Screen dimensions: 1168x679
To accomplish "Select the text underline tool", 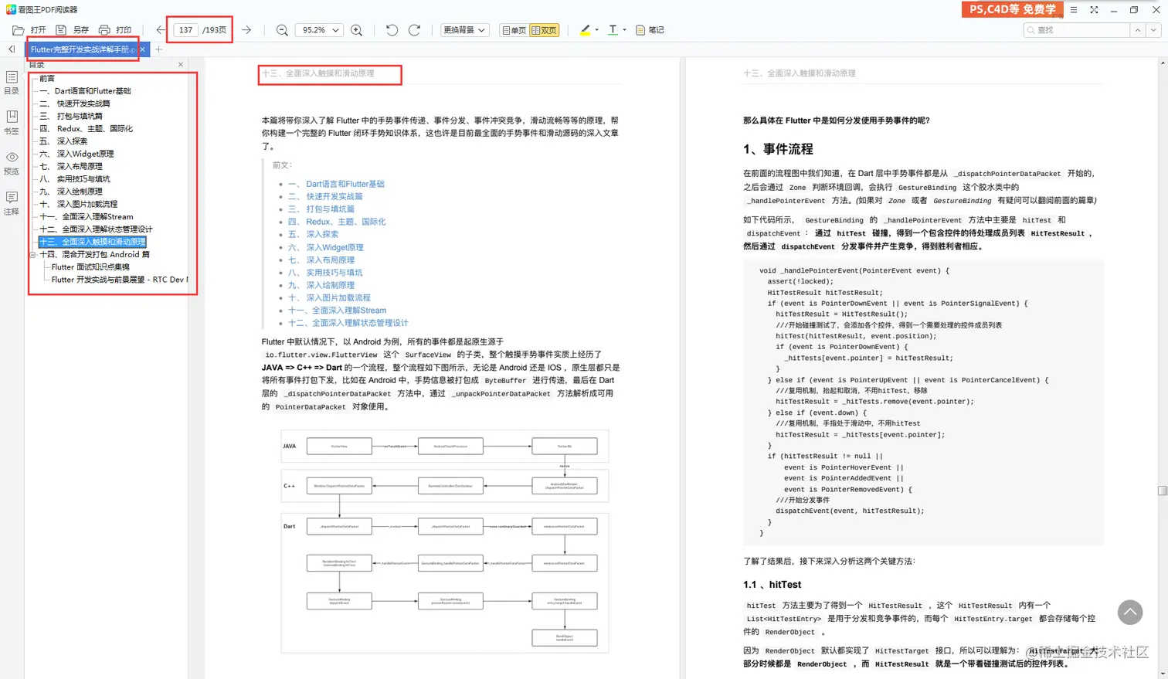I will [x=613, y=30].
